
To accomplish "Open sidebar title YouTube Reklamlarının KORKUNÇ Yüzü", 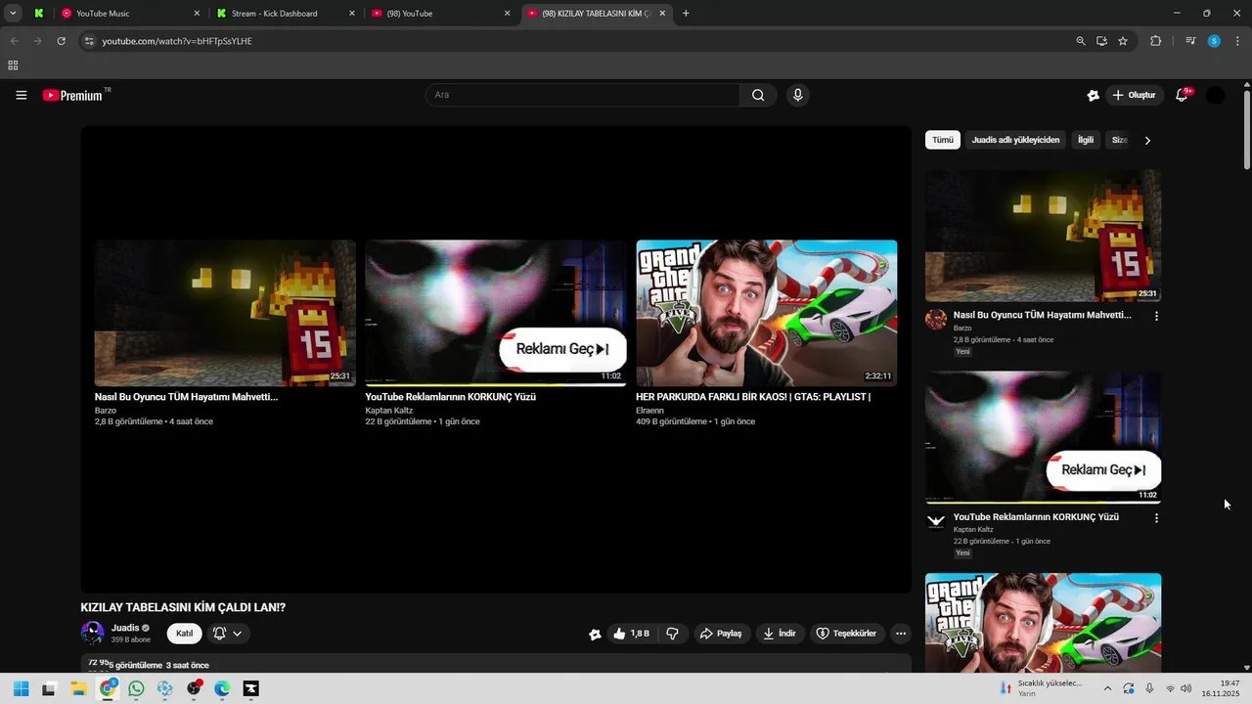I will point(1036,517).
